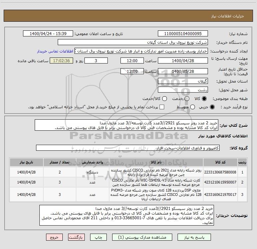Click the واحد شمارش column header
The height and width of the screenshot is (249, 257).
[92, 162]
